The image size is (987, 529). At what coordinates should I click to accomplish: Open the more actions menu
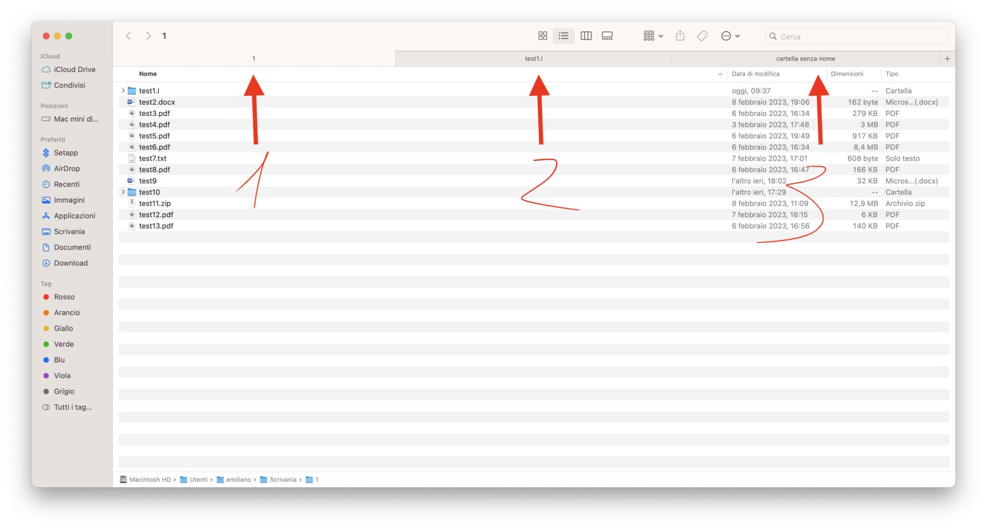pos(729,35)
